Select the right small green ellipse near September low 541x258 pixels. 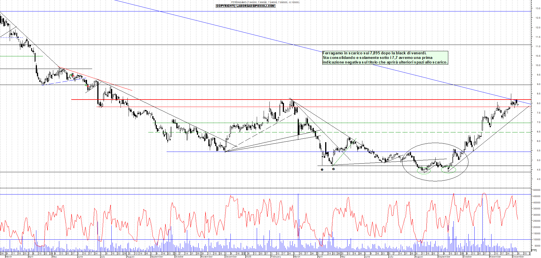[x=448, y=170]
